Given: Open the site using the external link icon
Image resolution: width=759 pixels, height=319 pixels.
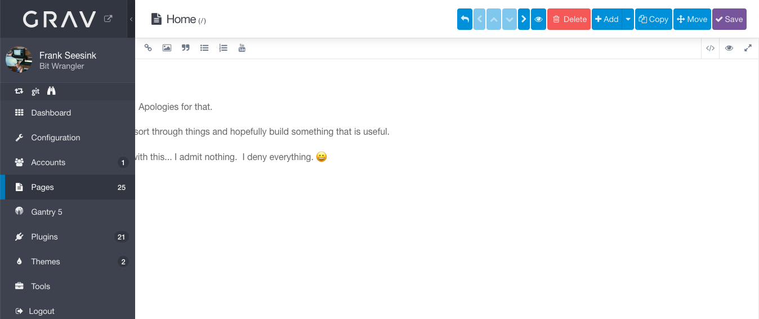Looking at the screenshot, I should 108,19.
